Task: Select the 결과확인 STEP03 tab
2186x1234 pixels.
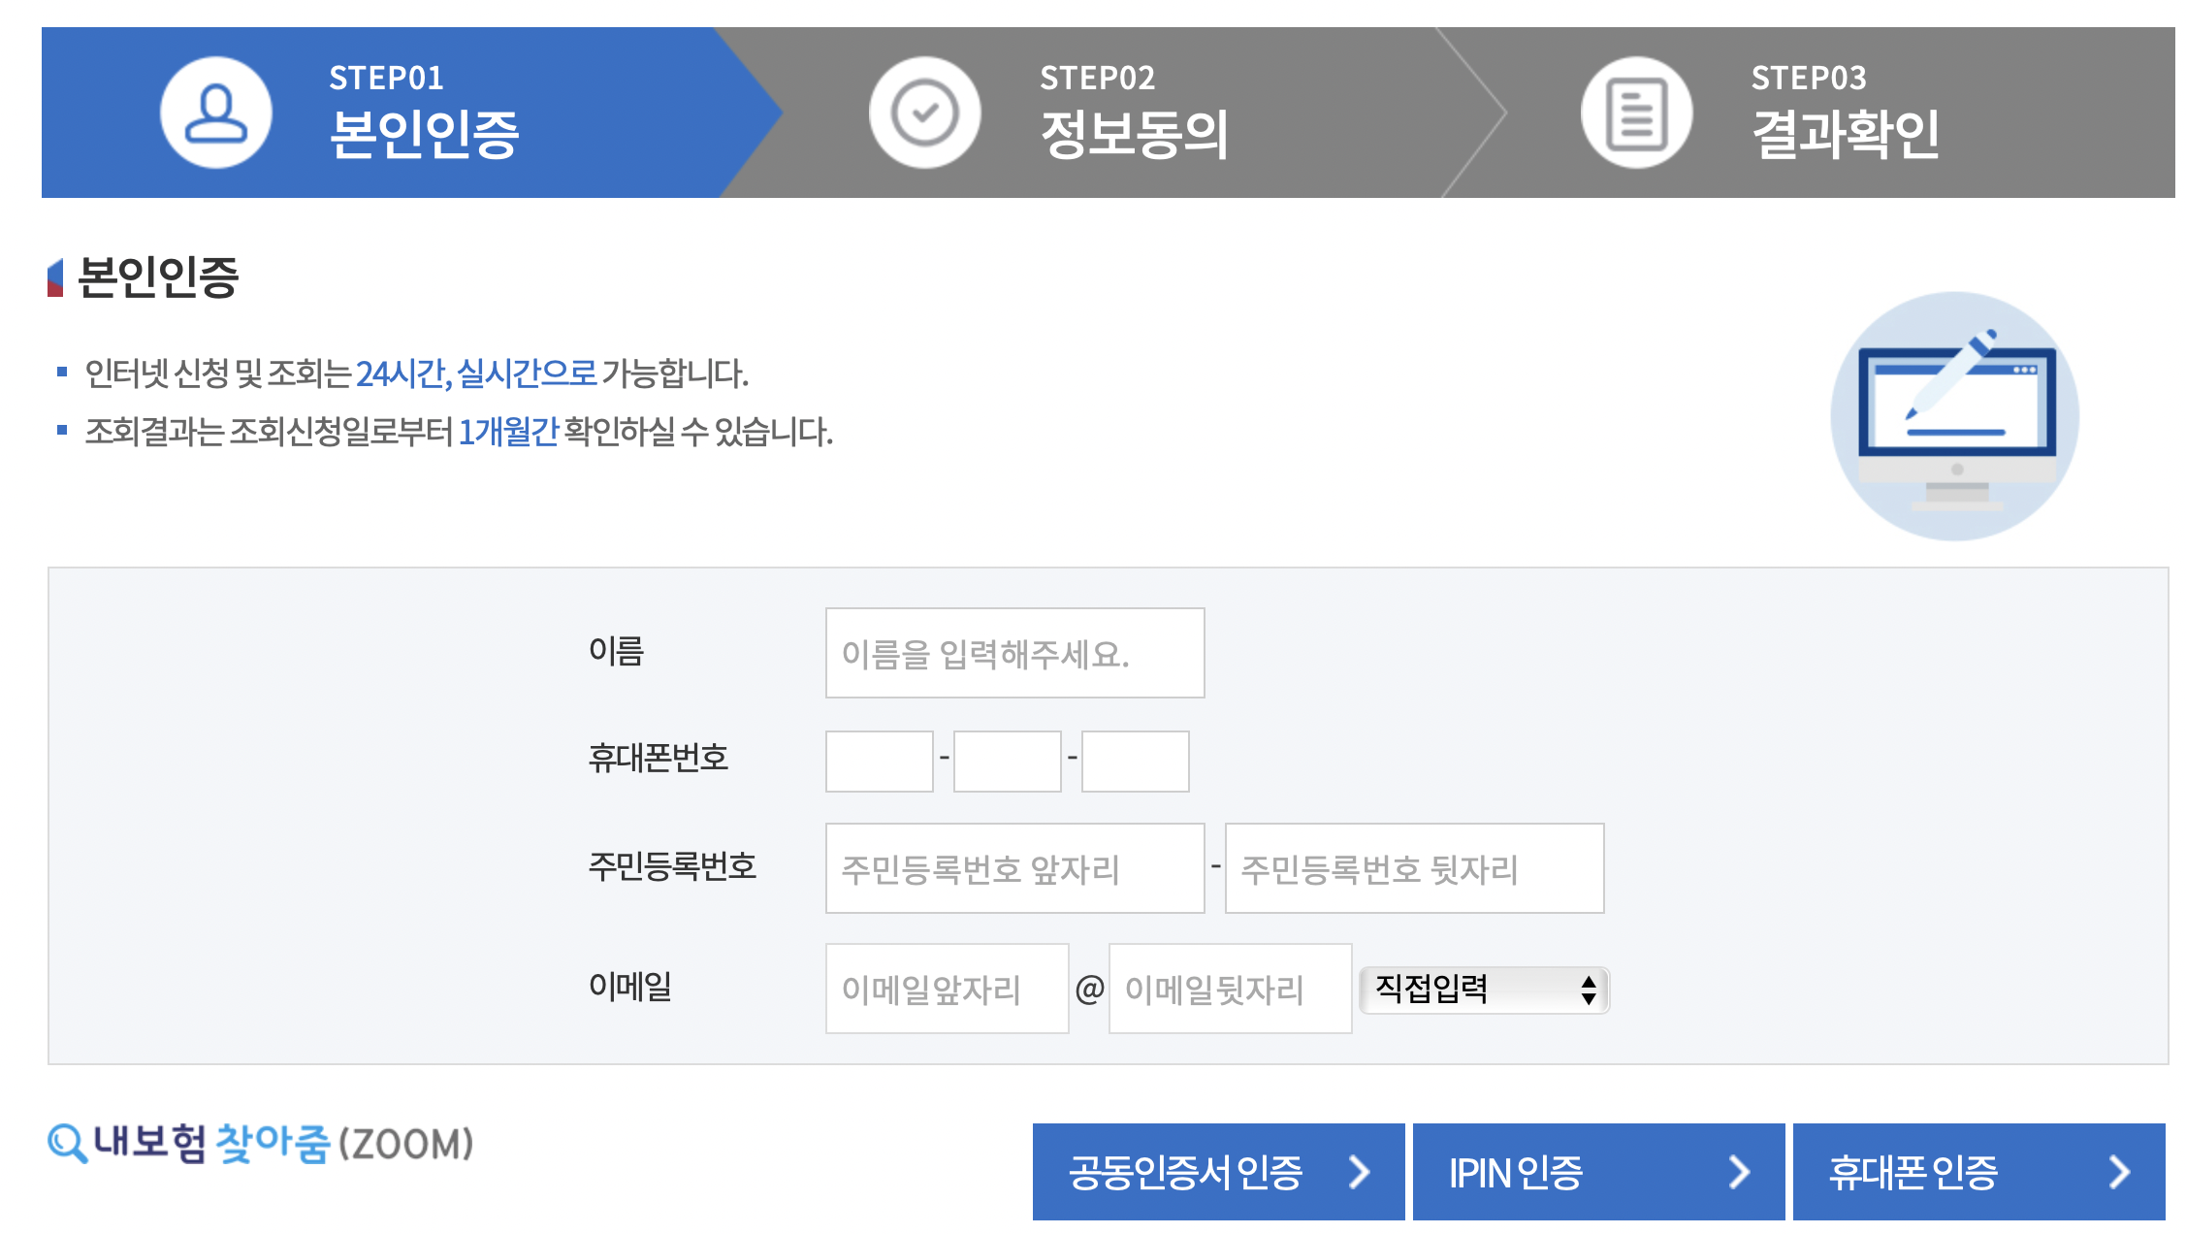Action: tap(1845, 133)
